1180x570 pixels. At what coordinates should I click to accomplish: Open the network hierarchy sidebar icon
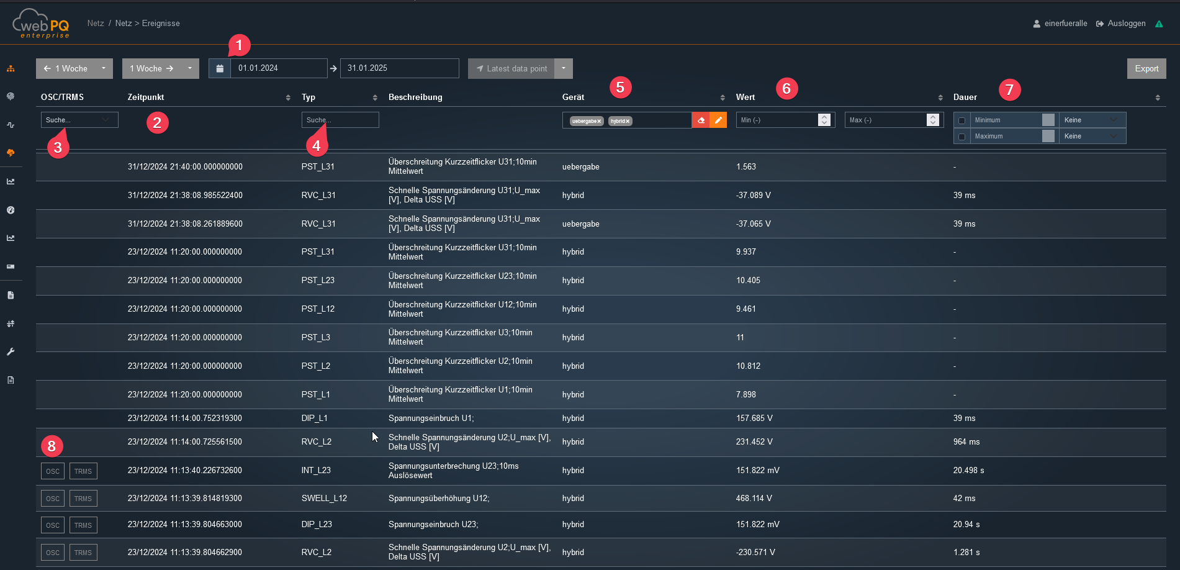(x=11, y=68)
